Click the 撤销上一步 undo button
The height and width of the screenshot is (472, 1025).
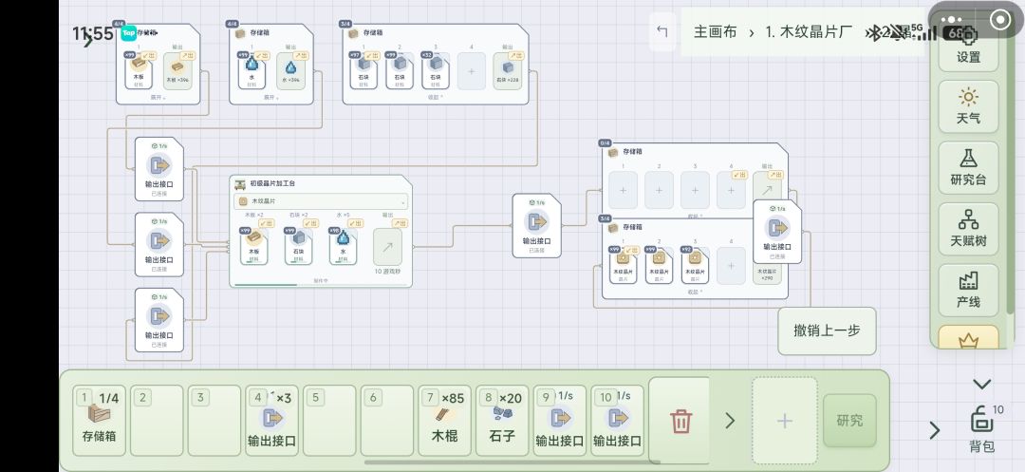827,330
